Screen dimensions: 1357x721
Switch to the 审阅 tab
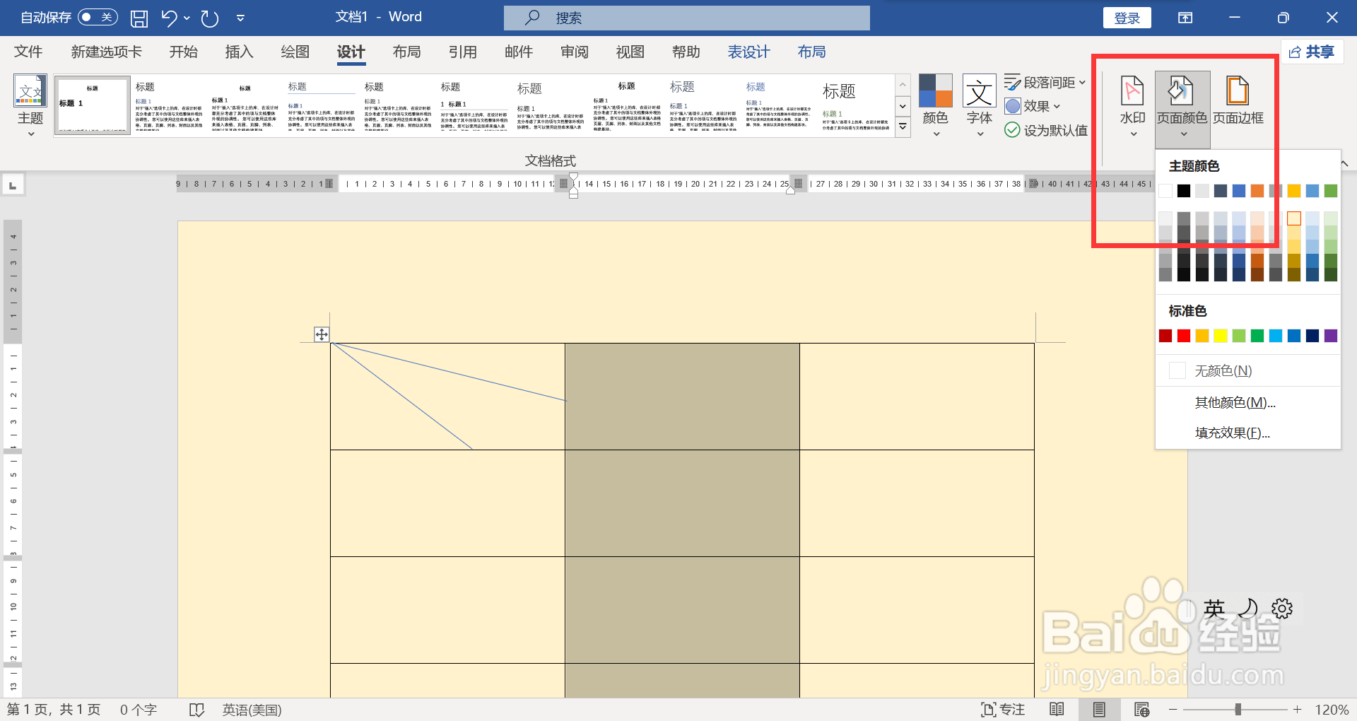(x=575, y=52)
